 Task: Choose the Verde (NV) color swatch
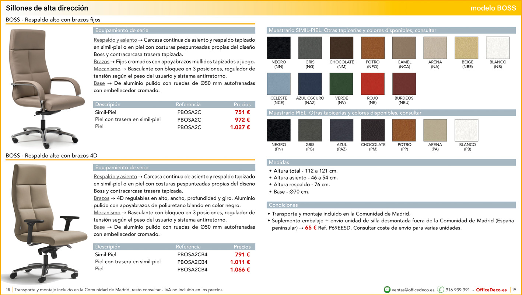[x=341, y=84]
